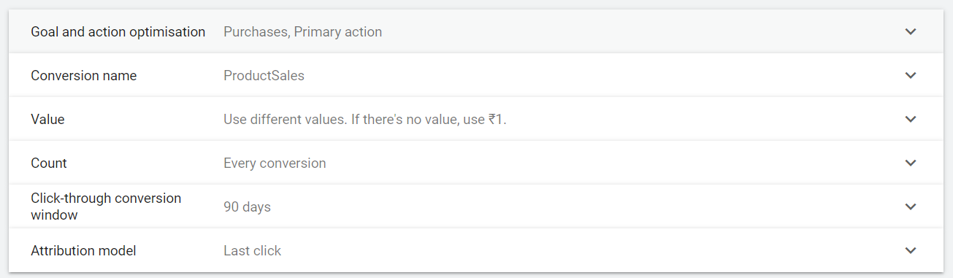Select the Goal and action optimisation label
This screenshot has height=278, width=953.
(x=118, y=32)
